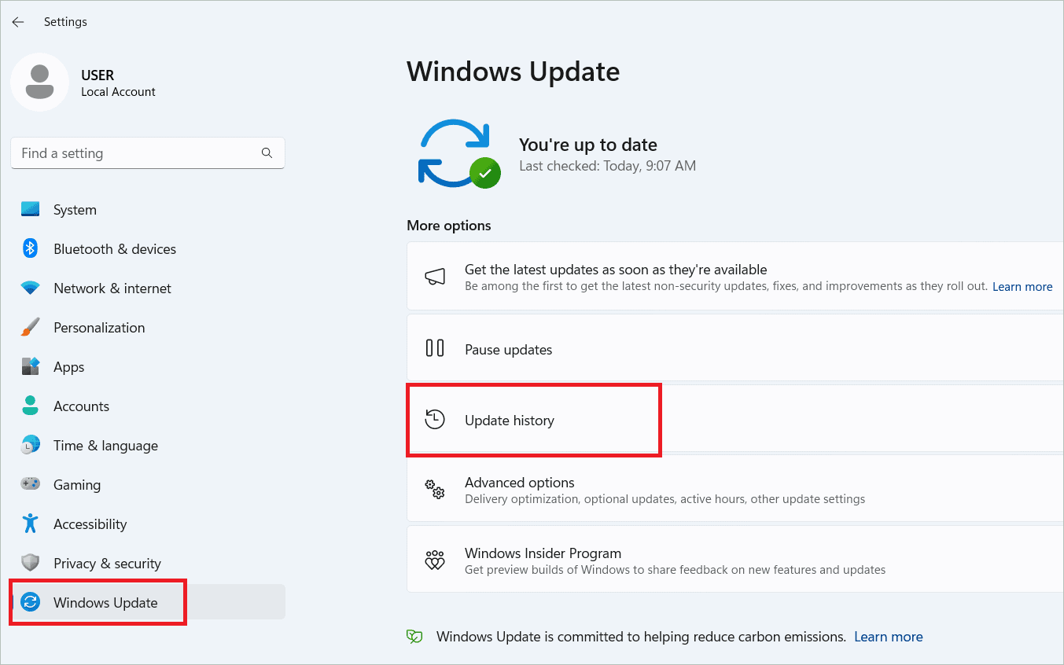Click the green leaf carbon icon
This screenshot has width=1064, height=665.
(x=415, y=637)
